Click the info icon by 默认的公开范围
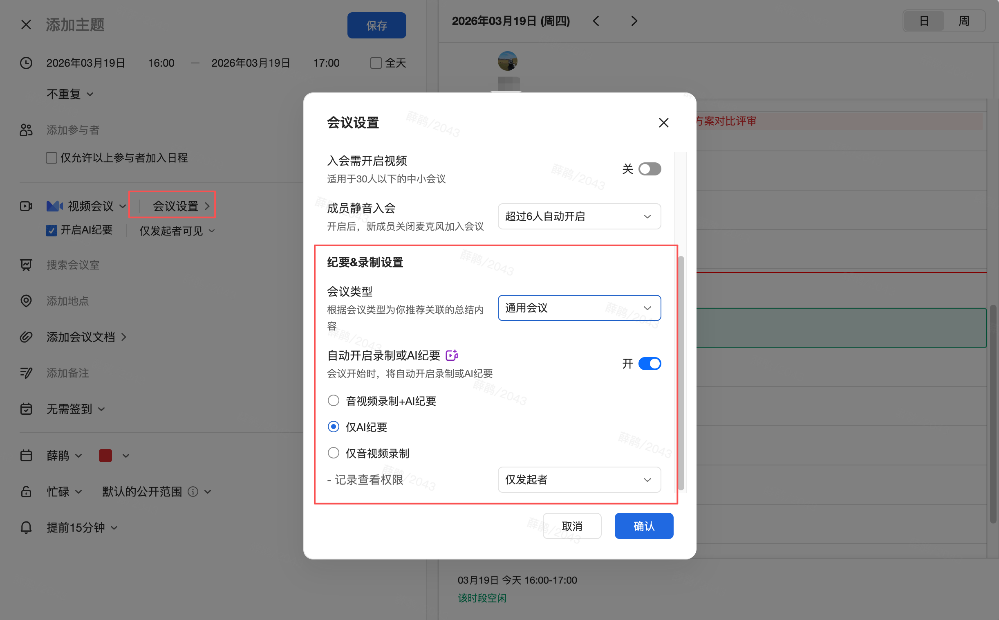Image resolution: width=999 pixels, height=620 pixels. tap(193, 491)
